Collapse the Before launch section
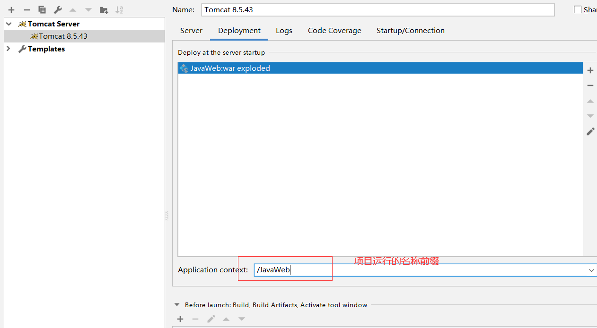Viewport: 597px width, 328px height. click(177, 305)
